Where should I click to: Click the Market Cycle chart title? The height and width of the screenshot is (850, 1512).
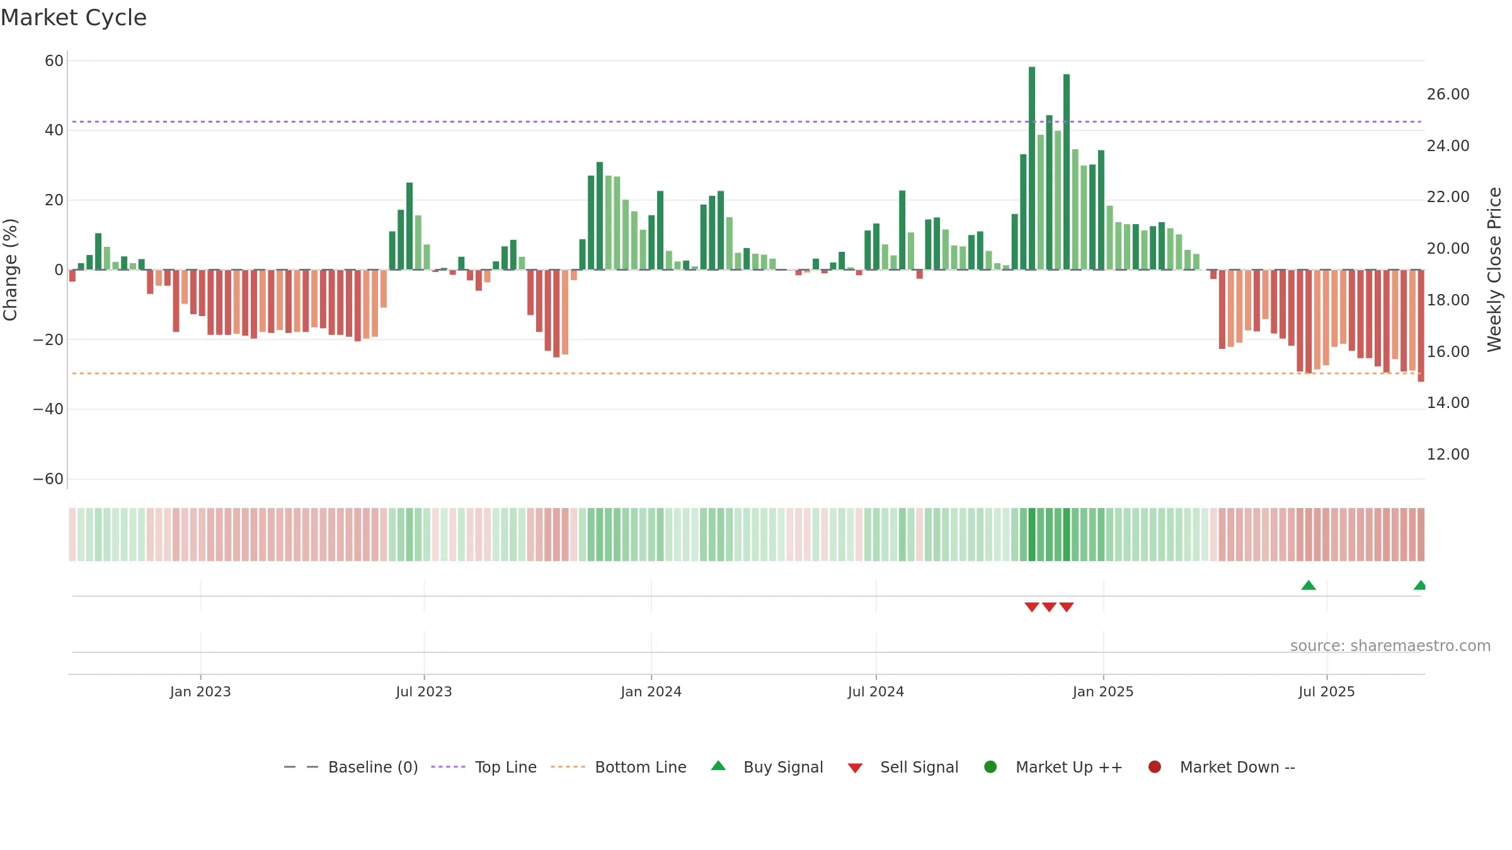click(74, 18)
